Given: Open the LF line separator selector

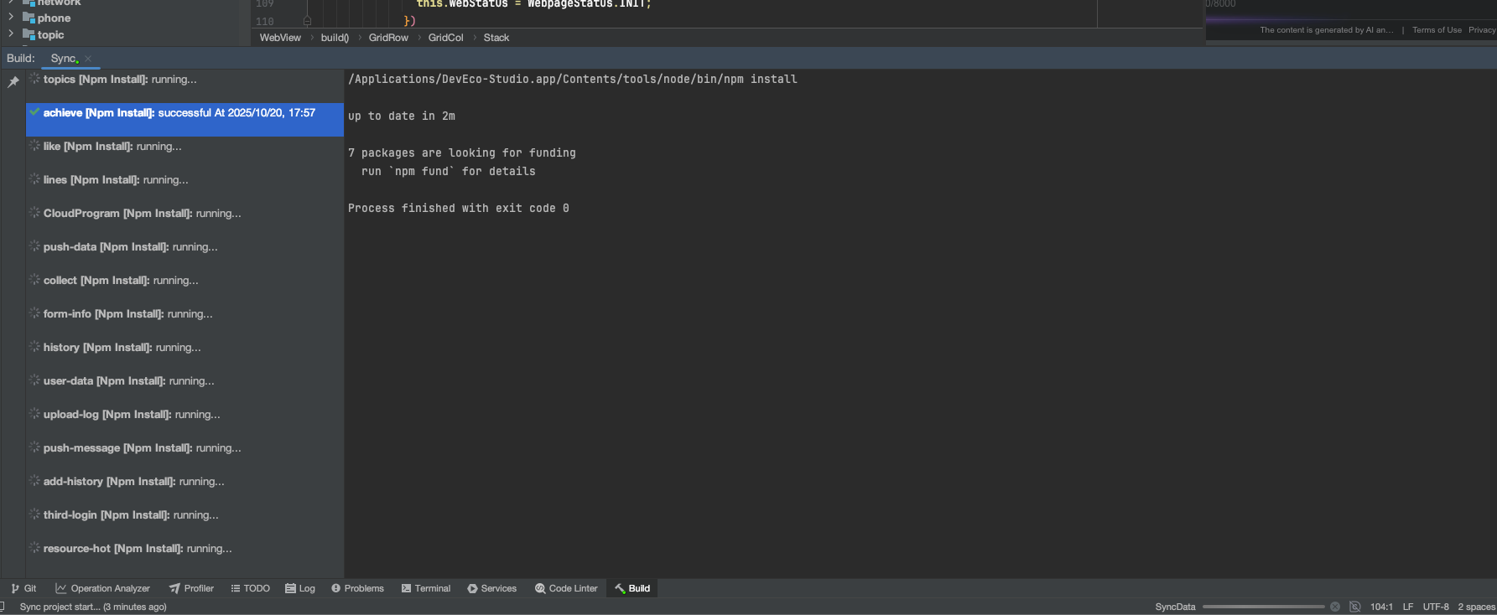Looking at the screenshot, I should click(x=1407, y=607).
